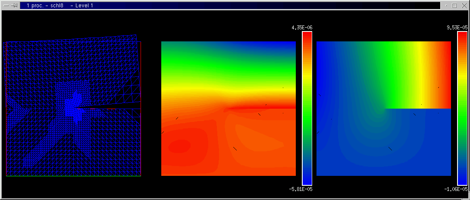Viewport: 470px width, 200px height.
Task: Click the rightmost color scale bar
Action: (462, 109)
